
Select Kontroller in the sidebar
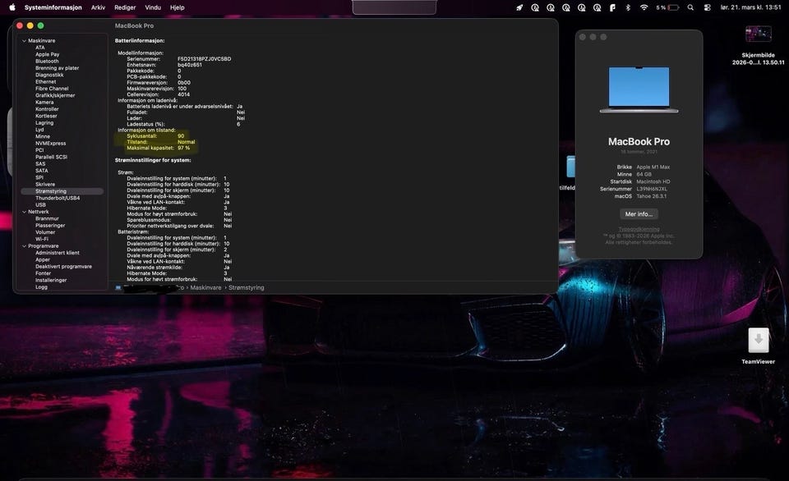(47, 109)
